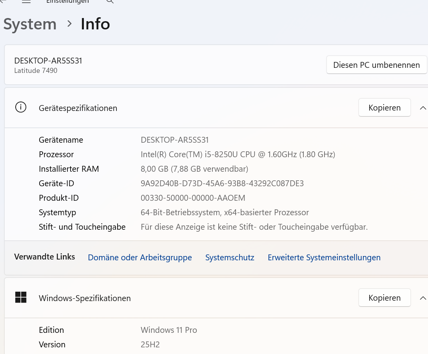Image resolution: width=428 pixels, height=354 pixels.
Task: Click the Installierter RAM label
Action: pyautogui.click(x=69, y=169)
